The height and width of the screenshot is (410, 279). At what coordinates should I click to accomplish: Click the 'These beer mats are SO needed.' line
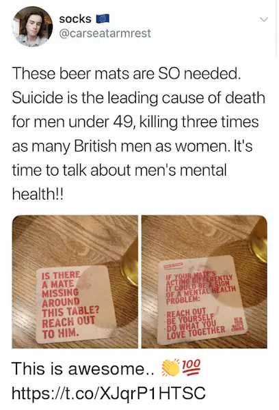pos(126,74)
